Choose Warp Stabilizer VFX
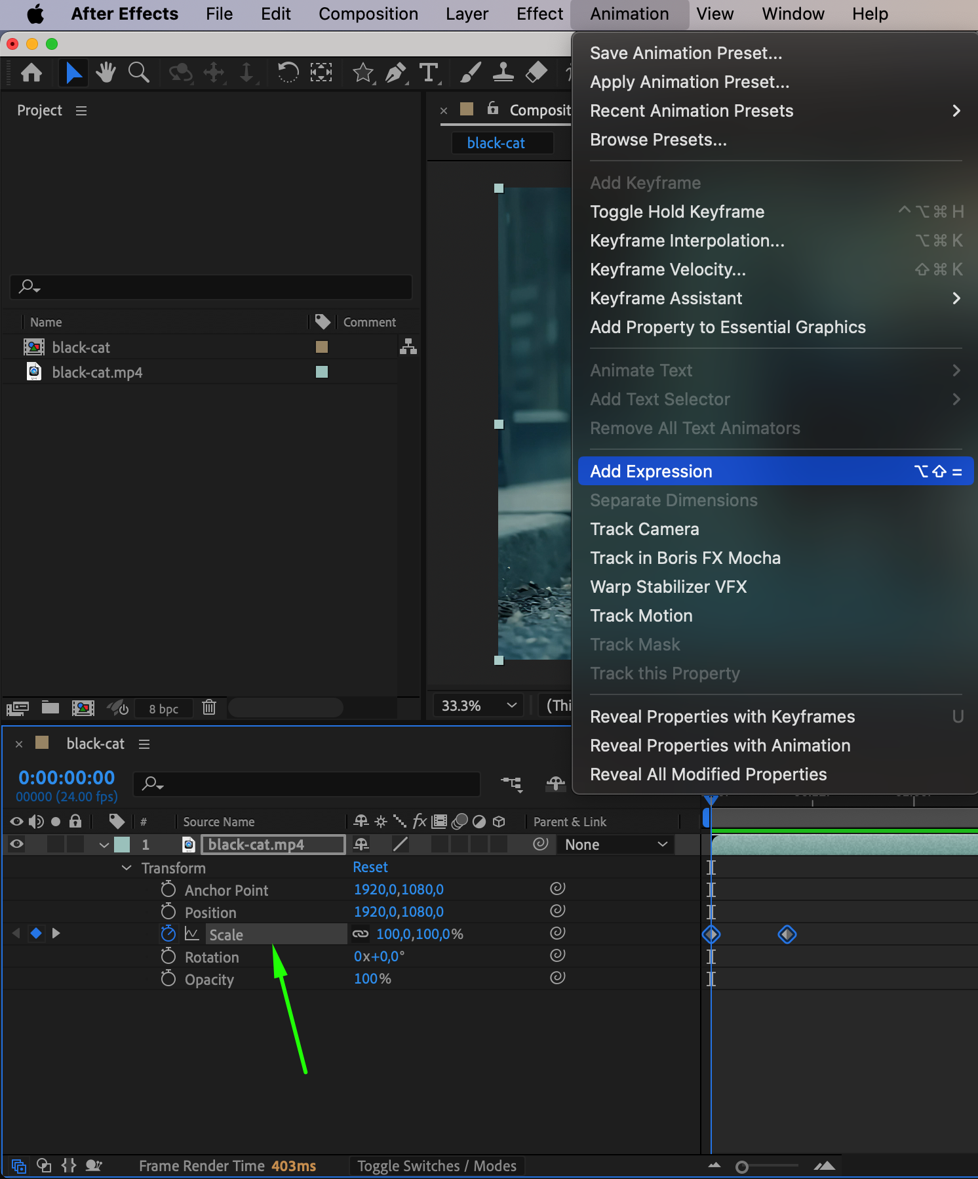The width and height of the screenshot is (978, 1179). [775, 587]
